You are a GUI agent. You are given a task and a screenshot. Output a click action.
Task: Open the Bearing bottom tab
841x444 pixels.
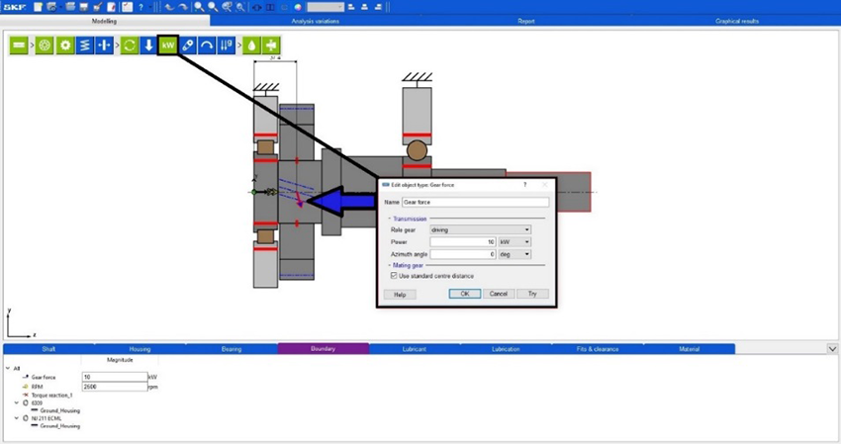point(232,348)
